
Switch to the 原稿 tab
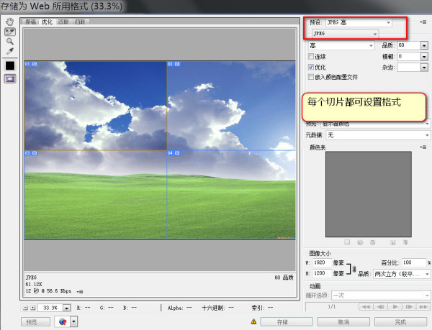coord(30,22)
